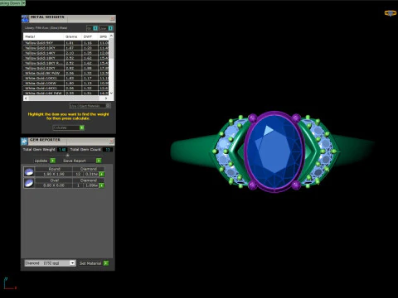Click the green Update button
The width and height of the screenshot is (398, 298).
click(53, 161)
